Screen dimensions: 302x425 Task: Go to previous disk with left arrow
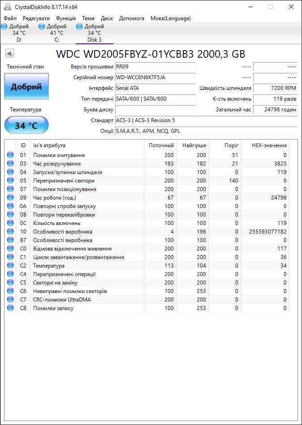coord(9,54)
